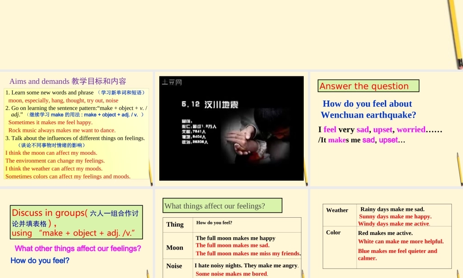Image resolution: width=463 pixels, height=278 pixels.
Task: Click the blue note '谈论不同事物对情绪的影响'
Action: pos(52,145)
